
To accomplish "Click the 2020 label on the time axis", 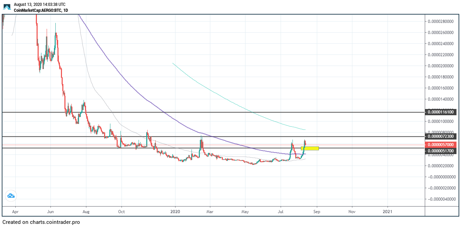I will [x=175, y=211].
